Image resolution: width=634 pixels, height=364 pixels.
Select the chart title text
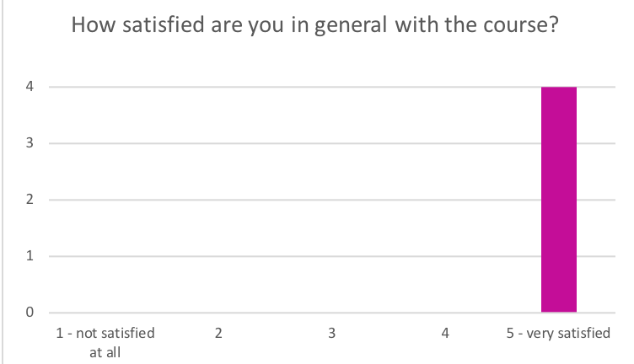pos(315,25)
